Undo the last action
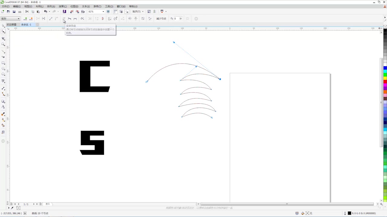 click(46, 11)
